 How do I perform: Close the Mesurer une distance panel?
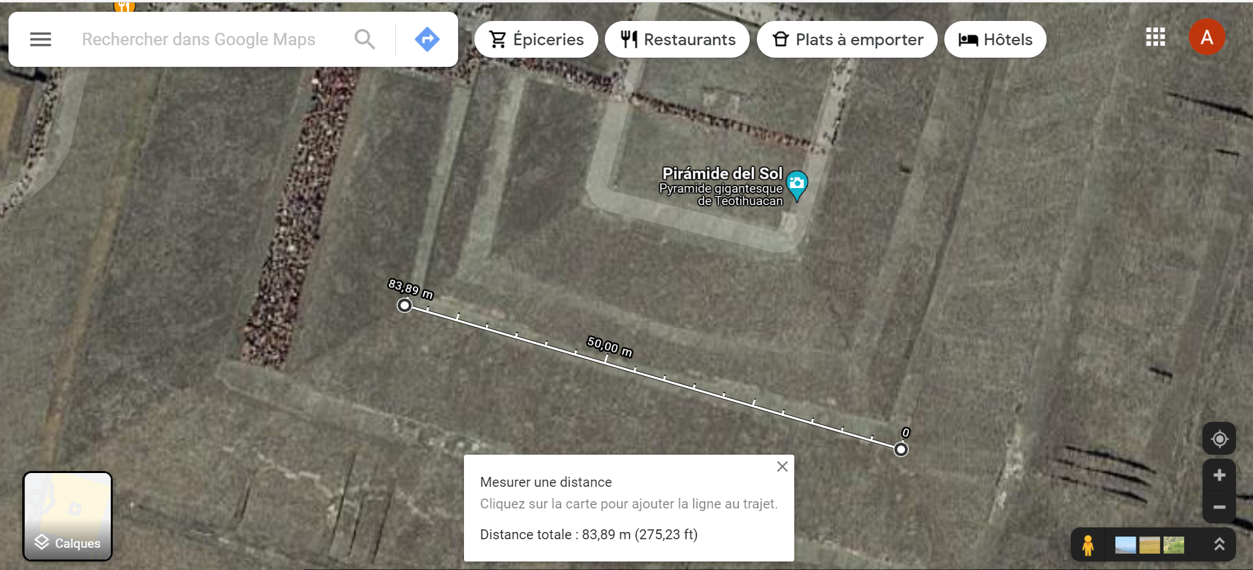tap(782, 466)
